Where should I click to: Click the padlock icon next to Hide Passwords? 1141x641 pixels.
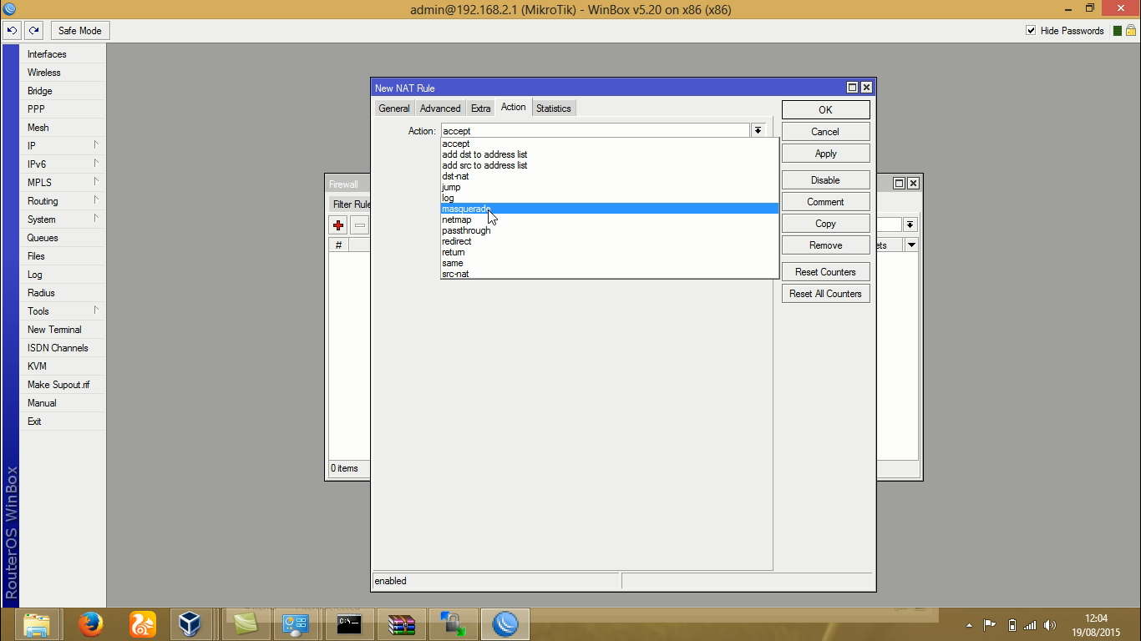click(x=1130, y=31)
